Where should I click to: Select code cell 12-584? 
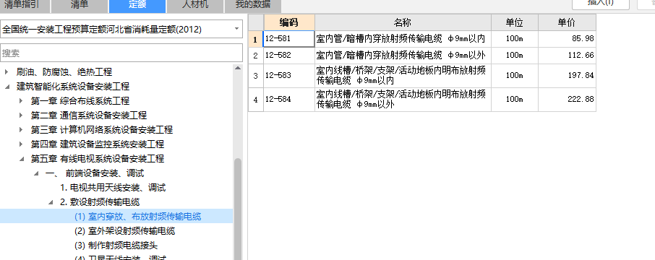click(288, 100)
